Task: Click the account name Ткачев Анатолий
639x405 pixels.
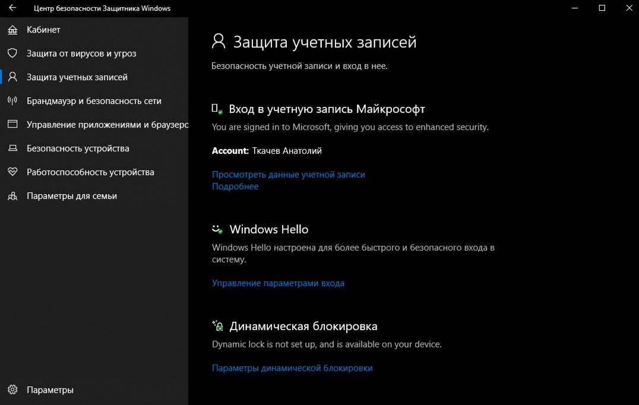Action: point(287,151)
